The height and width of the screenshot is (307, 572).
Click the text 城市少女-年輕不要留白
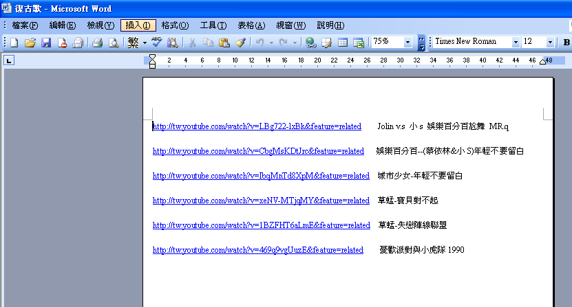coord(420,176)
